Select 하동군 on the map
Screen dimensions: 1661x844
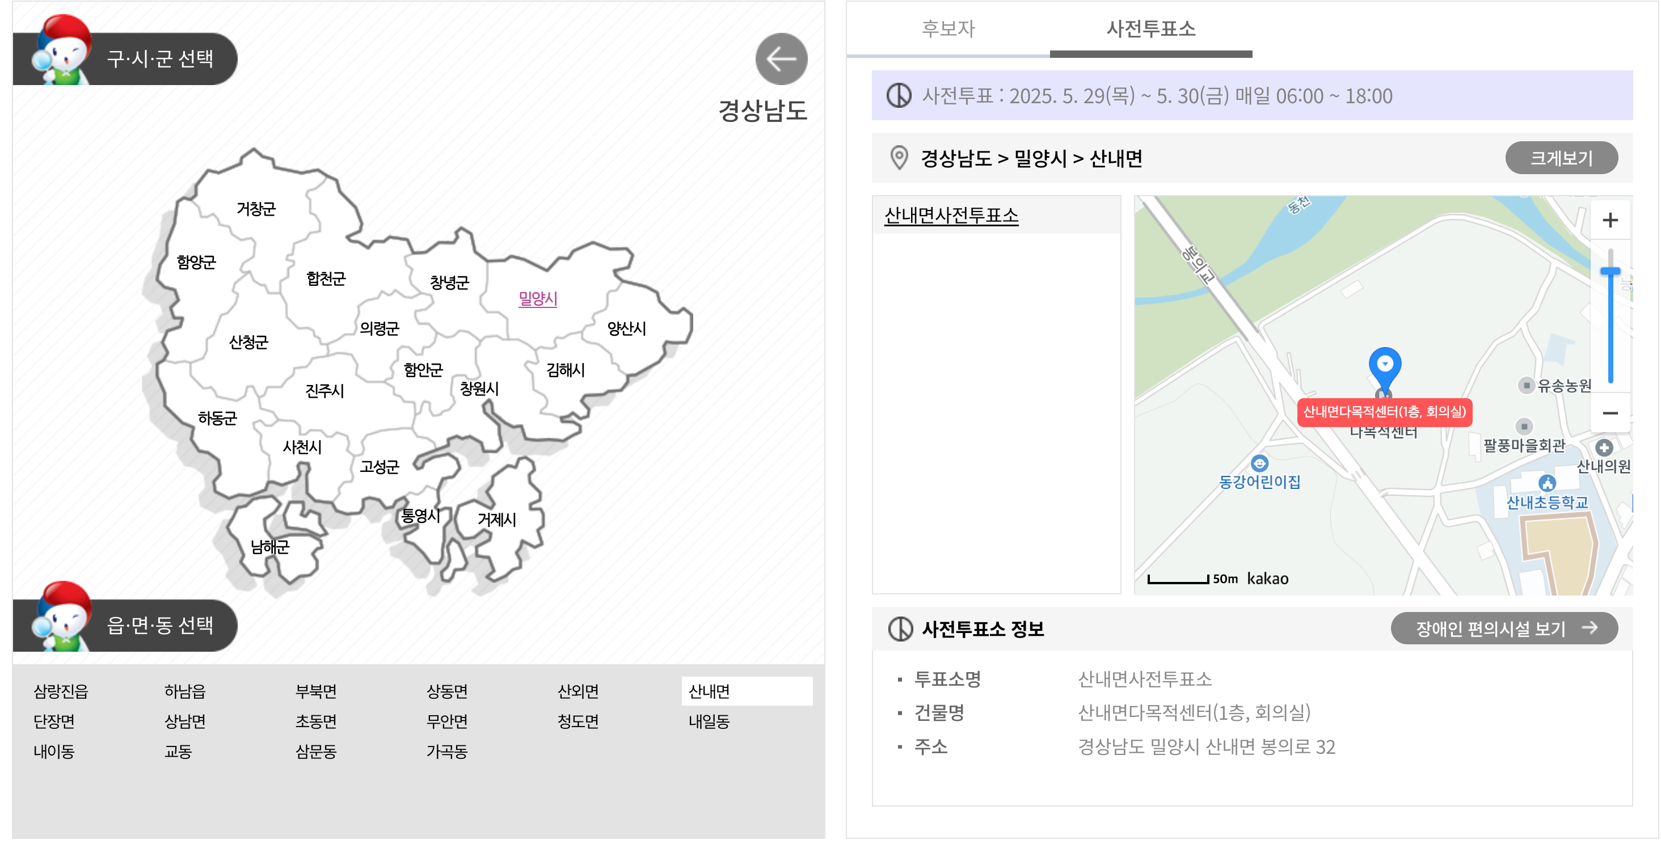217,419
